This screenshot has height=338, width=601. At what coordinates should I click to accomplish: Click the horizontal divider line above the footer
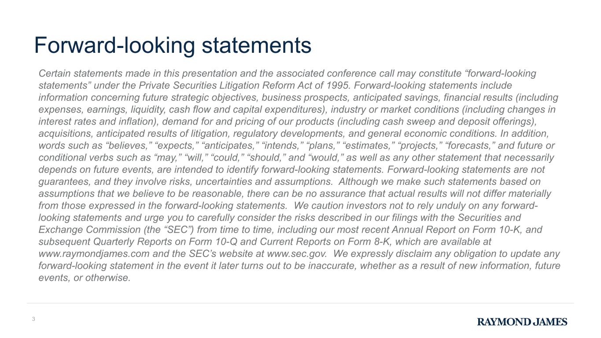coord(300,303)
